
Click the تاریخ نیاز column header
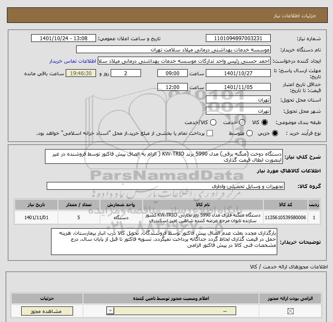tap(36, 204)
